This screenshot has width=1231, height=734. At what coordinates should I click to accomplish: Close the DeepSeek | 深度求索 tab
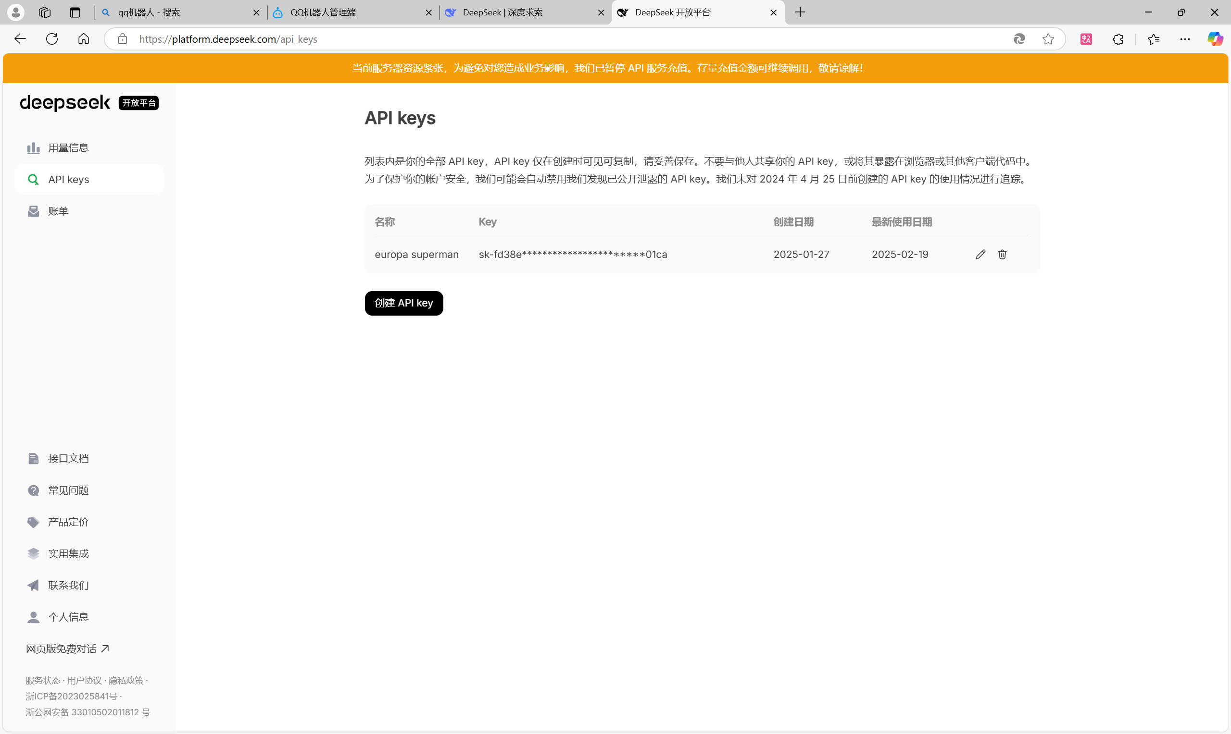coord(601,12)
